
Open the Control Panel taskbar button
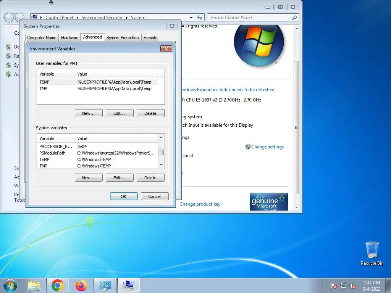[105, 285]
